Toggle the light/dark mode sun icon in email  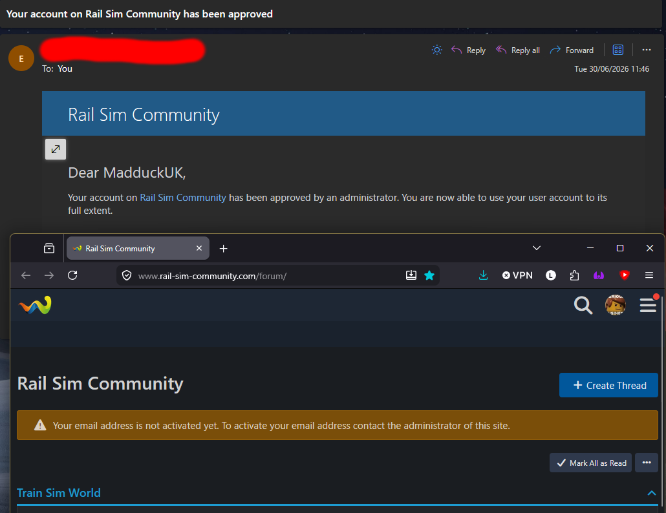436,50
